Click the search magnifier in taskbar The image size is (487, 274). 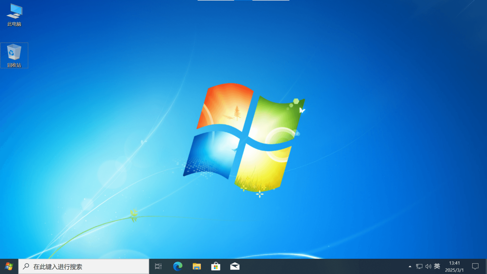click(26, 266)
